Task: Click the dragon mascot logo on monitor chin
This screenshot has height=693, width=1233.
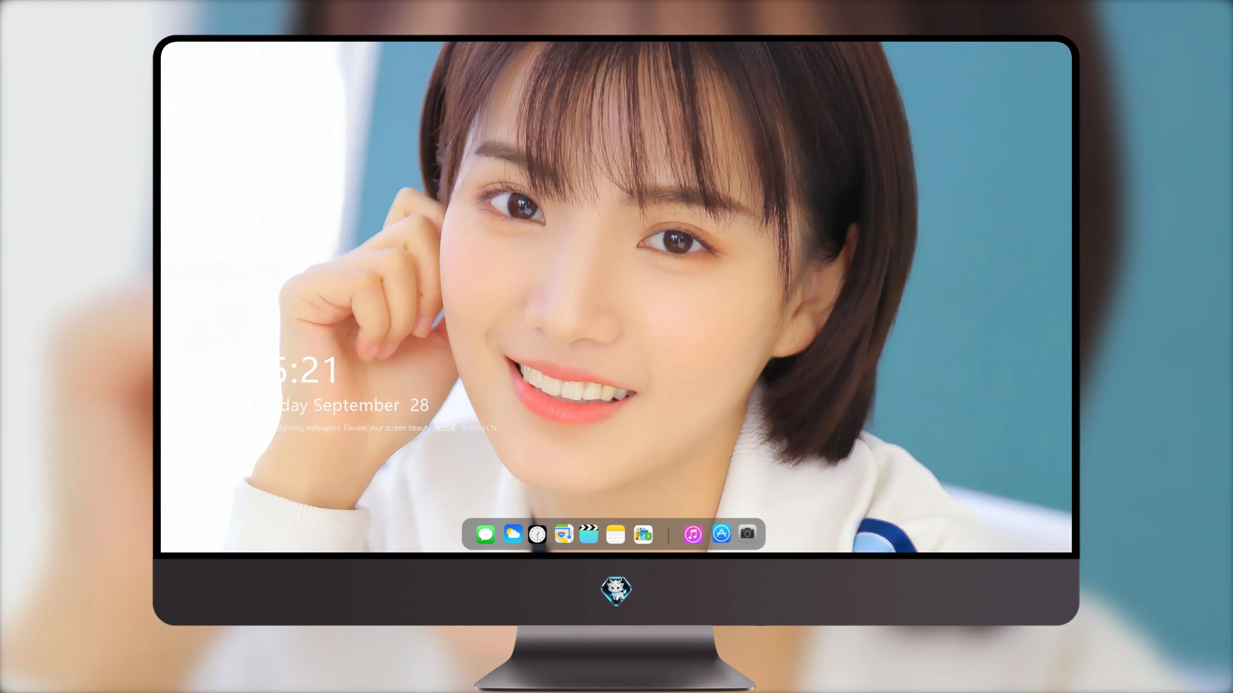Action: click(616, 591)
